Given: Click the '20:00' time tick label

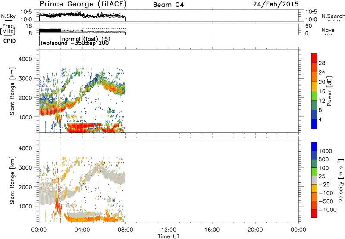Looking at the screenshot, I should (255, 230).
